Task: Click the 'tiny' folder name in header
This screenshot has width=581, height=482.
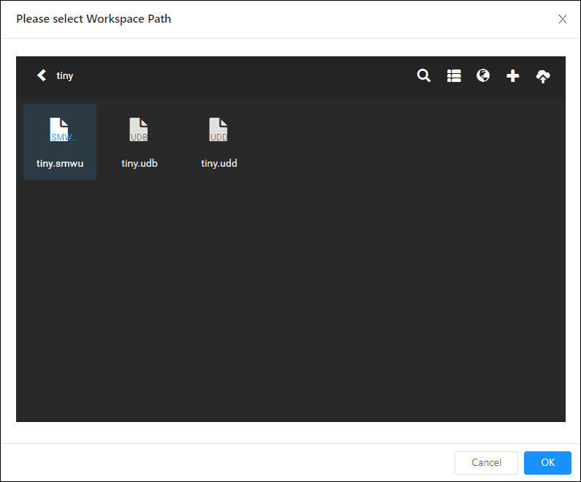Action: click(65, 76)
